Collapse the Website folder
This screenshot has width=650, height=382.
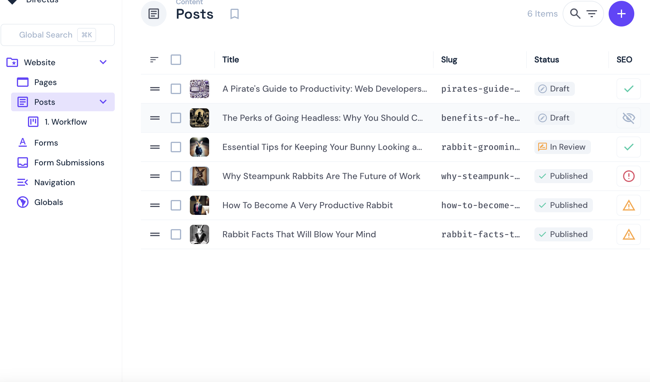pos(103,62)
